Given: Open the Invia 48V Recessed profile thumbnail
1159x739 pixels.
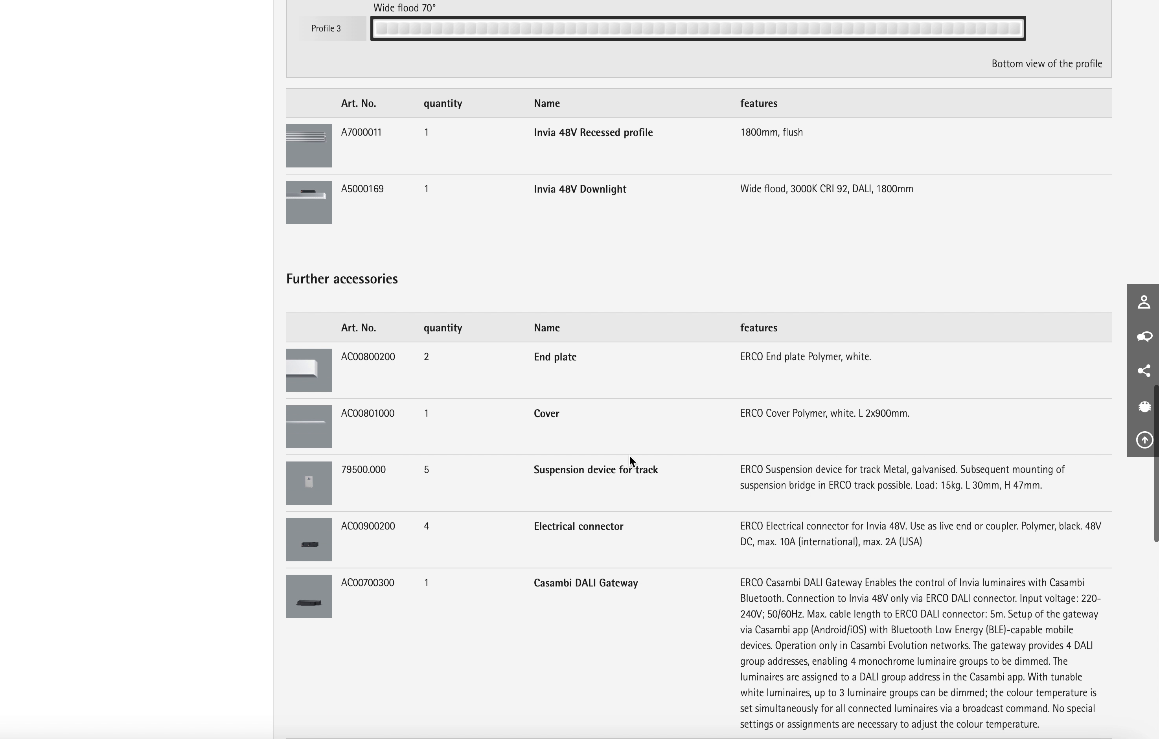Looking at the screenshot, I should [x=309, y=146].
